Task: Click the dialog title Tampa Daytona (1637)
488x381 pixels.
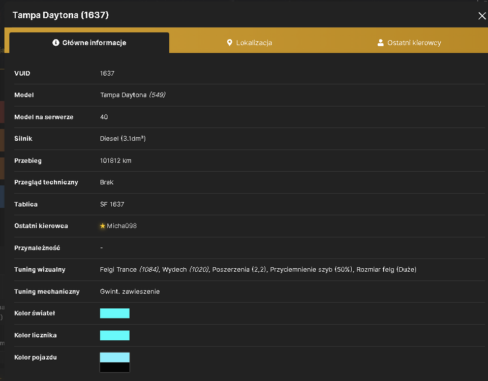Action: [x=60, y=15]
